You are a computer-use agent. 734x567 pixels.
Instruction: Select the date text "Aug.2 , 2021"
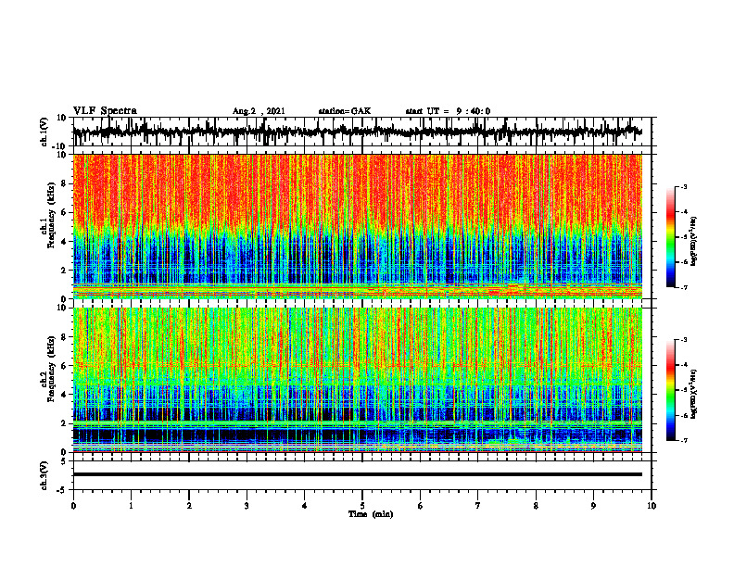coord(259,111)
